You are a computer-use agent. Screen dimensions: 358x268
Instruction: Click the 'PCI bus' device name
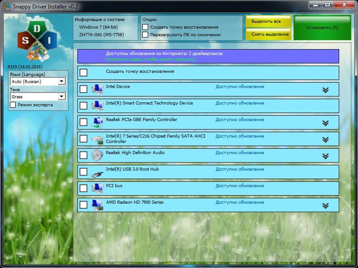114,185
